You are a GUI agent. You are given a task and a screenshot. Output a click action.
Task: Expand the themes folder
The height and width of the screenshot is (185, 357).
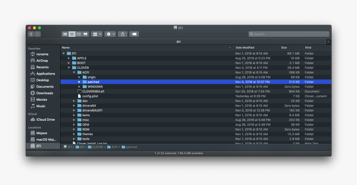[x=74, y=134]
